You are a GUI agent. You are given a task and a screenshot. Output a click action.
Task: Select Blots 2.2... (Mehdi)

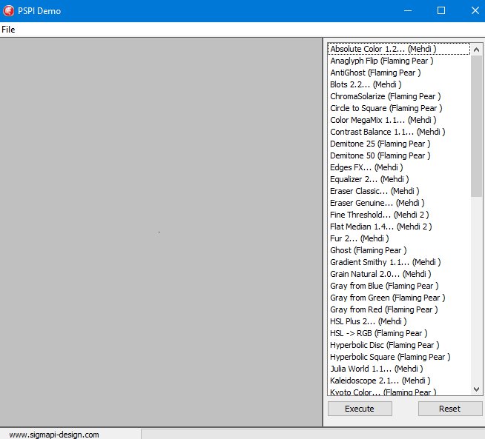(399, 84)
